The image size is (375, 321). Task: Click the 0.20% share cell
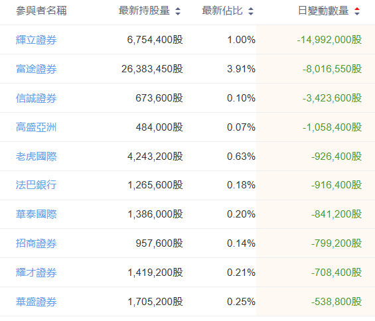pos(242,214)
